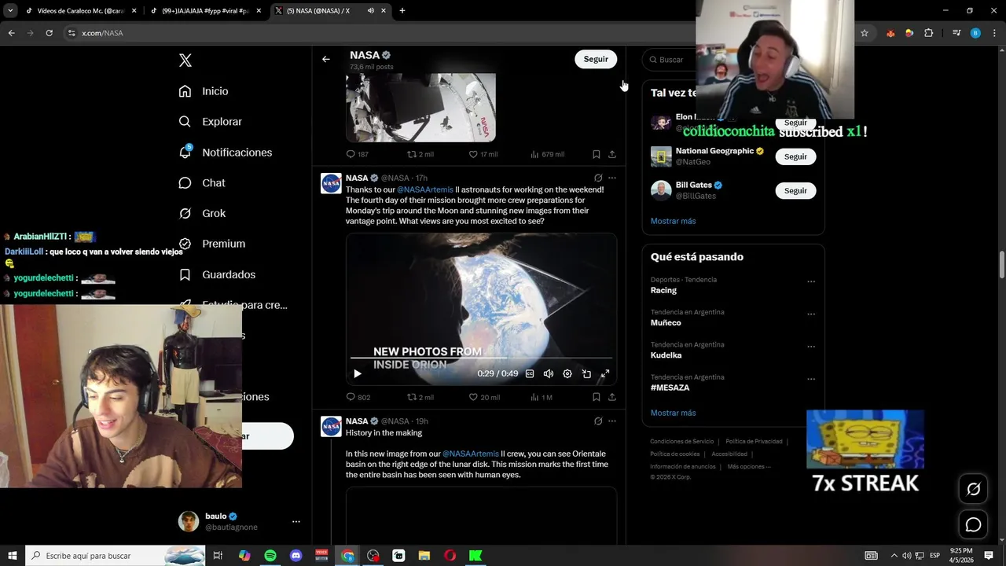Open @NASAArtemis mention in 19h post
Image resolution: width=1006 pixels, height=566 pixels.
click(x=471, y=454)
